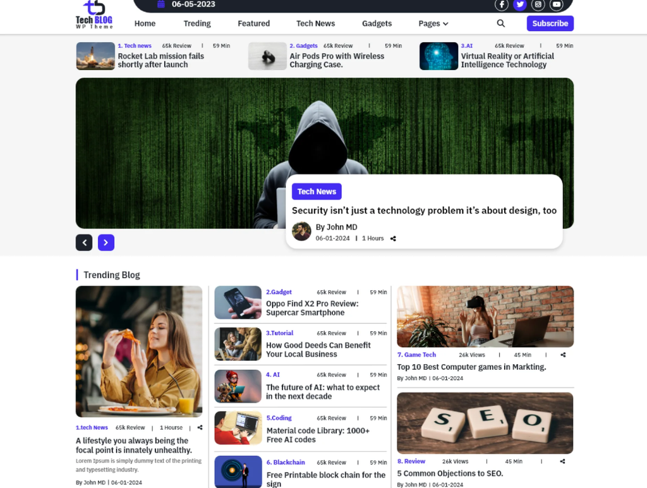
Task: Go to next slide arrow
Action: [x=106, y=243]
